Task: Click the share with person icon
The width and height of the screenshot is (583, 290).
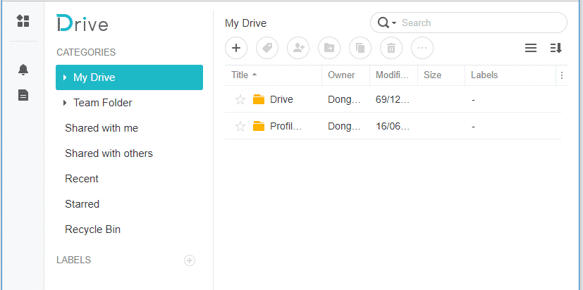Action: (x=298, y=48)
